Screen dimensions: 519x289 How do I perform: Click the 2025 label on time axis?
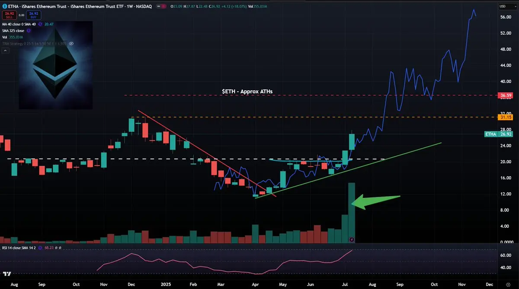(x=166, y=285)
